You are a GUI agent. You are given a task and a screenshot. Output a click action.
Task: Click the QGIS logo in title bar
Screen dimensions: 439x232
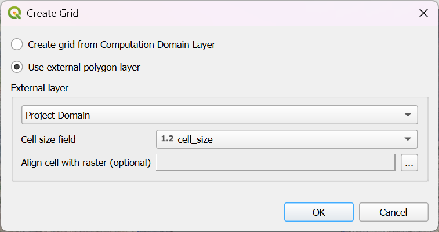click(14, 13)
